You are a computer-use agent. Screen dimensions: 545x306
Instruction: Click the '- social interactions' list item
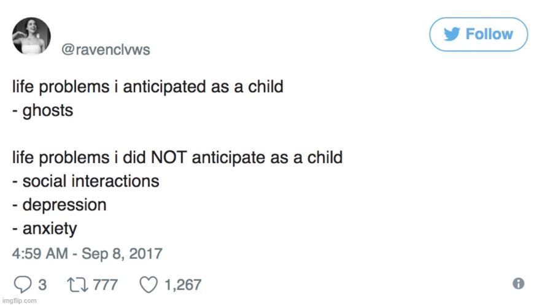[x=86, y=182]
